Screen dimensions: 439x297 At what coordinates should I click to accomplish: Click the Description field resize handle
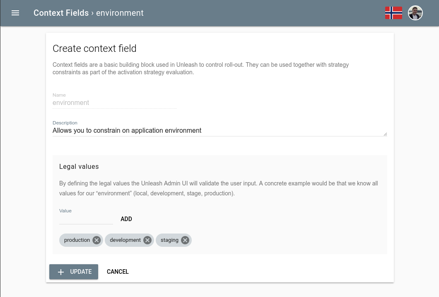click(x=385, y=134)
